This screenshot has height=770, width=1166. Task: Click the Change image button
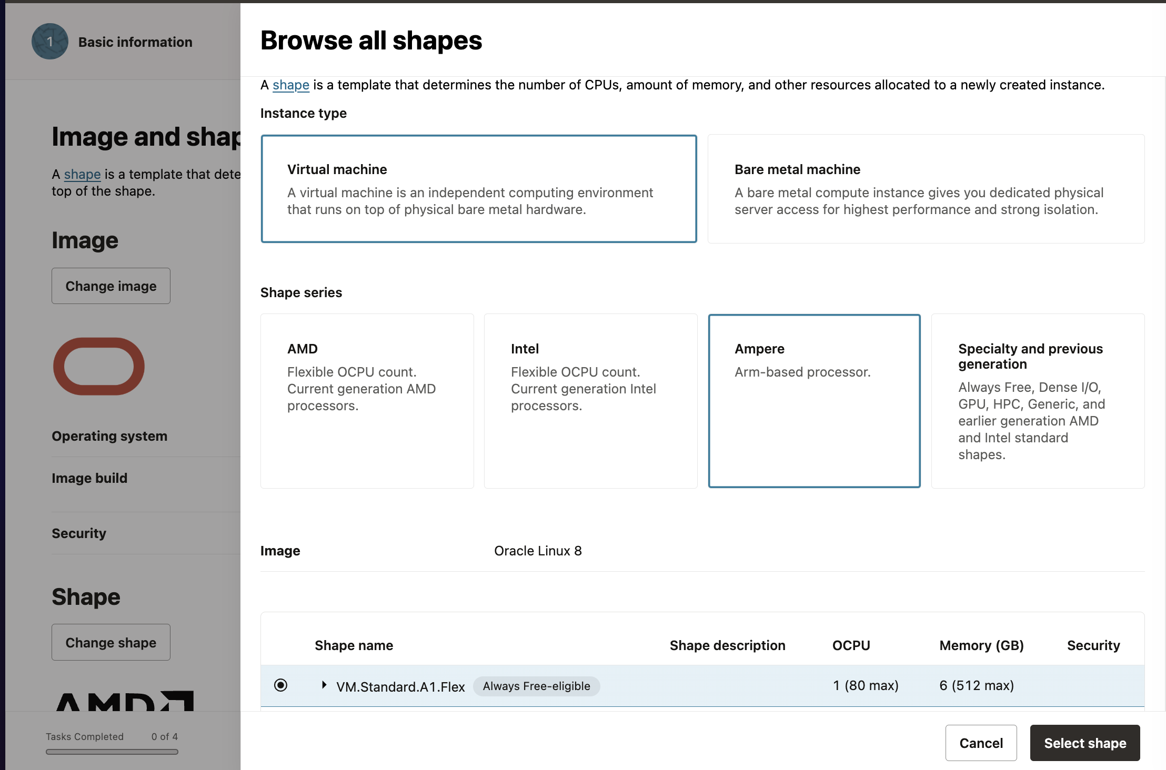pyautogui.click(x=111, y=286)
